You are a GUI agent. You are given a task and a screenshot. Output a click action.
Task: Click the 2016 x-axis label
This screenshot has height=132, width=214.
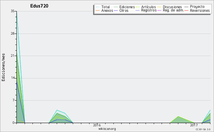(x=97, y=125)
